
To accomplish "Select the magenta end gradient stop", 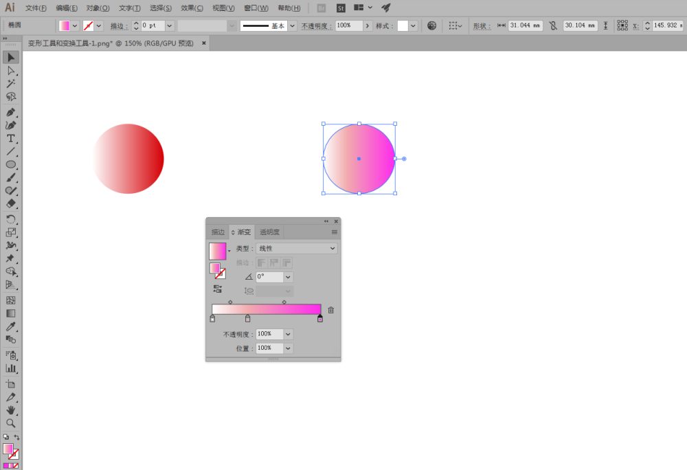I will tap(320, 318).
